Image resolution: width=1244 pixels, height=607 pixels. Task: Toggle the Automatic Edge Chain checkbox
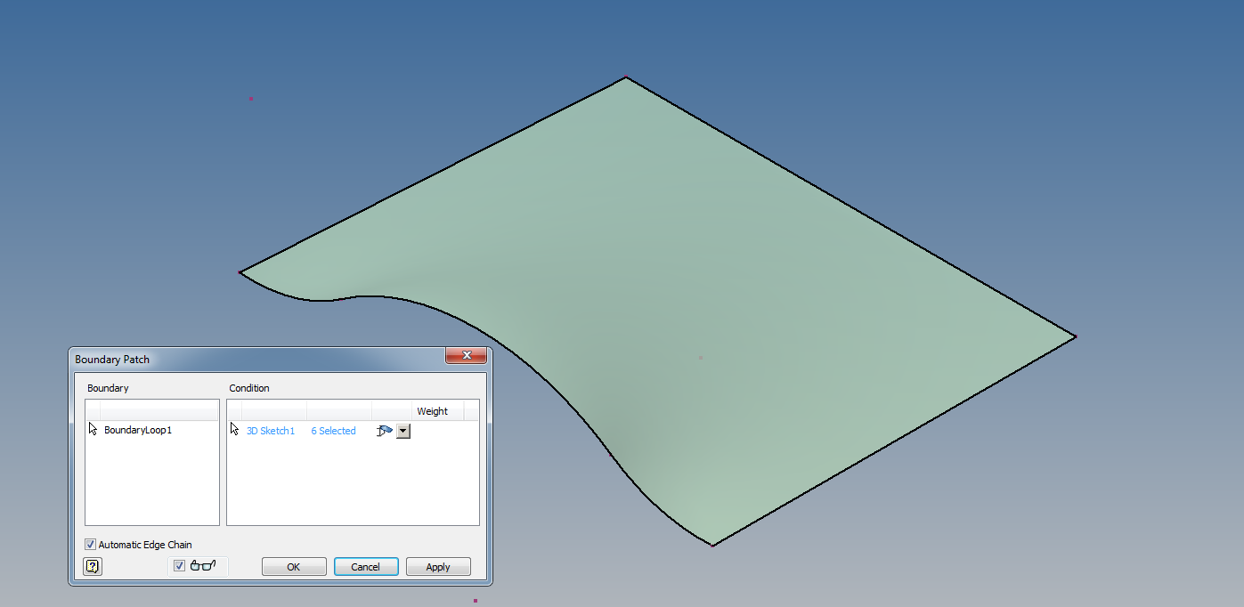pyautogui.click(x=90, y=544)
